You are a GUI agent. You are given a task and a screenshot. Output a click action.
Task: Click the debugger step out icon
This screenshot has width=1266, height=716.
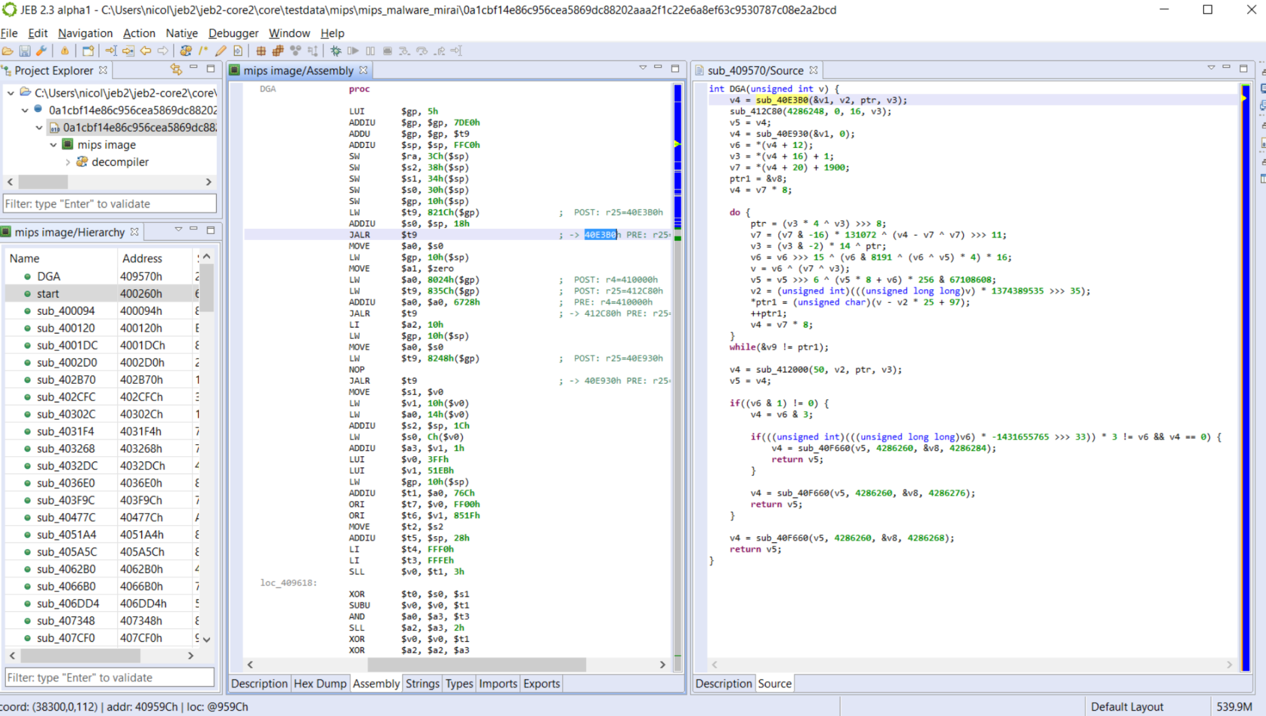pyautogui.click(x=439, y=51)
